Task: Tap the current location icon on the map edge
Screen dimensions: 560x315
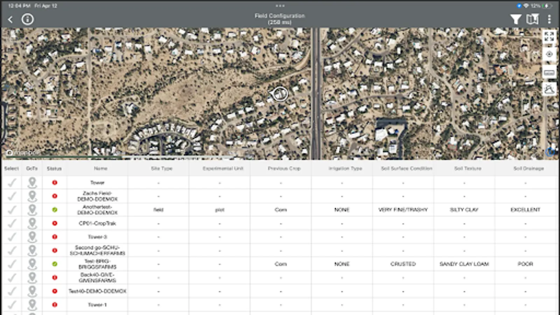Action: tap(549, 55)
